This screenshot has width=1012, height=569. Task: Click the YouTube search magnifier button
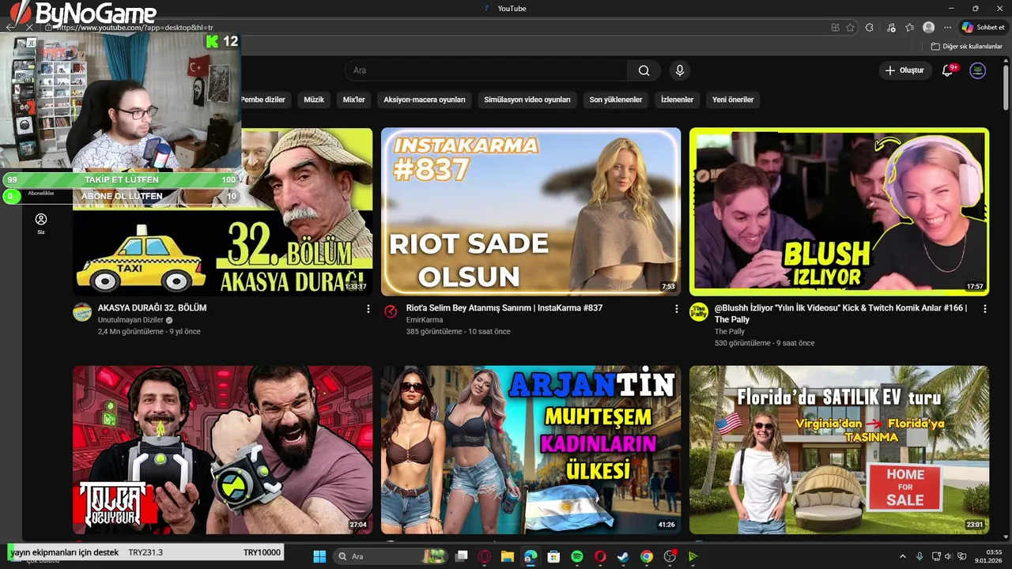[x=644, y=70]
